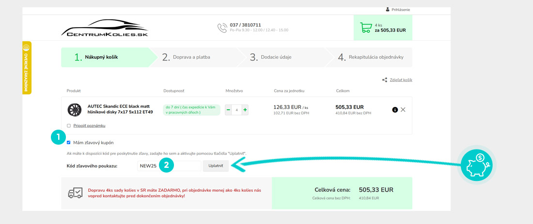Image resolution: width=533 pixels, height=224 pixels.
Task: Decrease quantity with the minus button
Action: [x=228, y=110]
